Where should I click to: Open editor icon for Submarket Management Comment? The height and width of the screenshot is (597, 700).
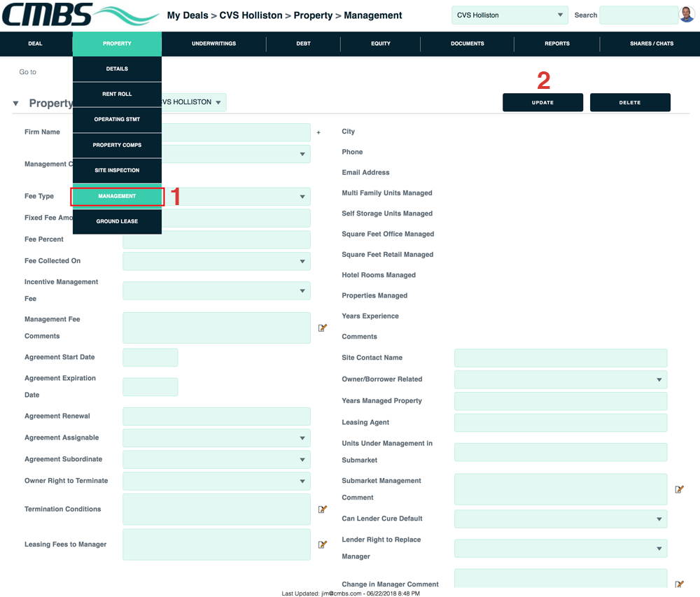click(679, 489)
